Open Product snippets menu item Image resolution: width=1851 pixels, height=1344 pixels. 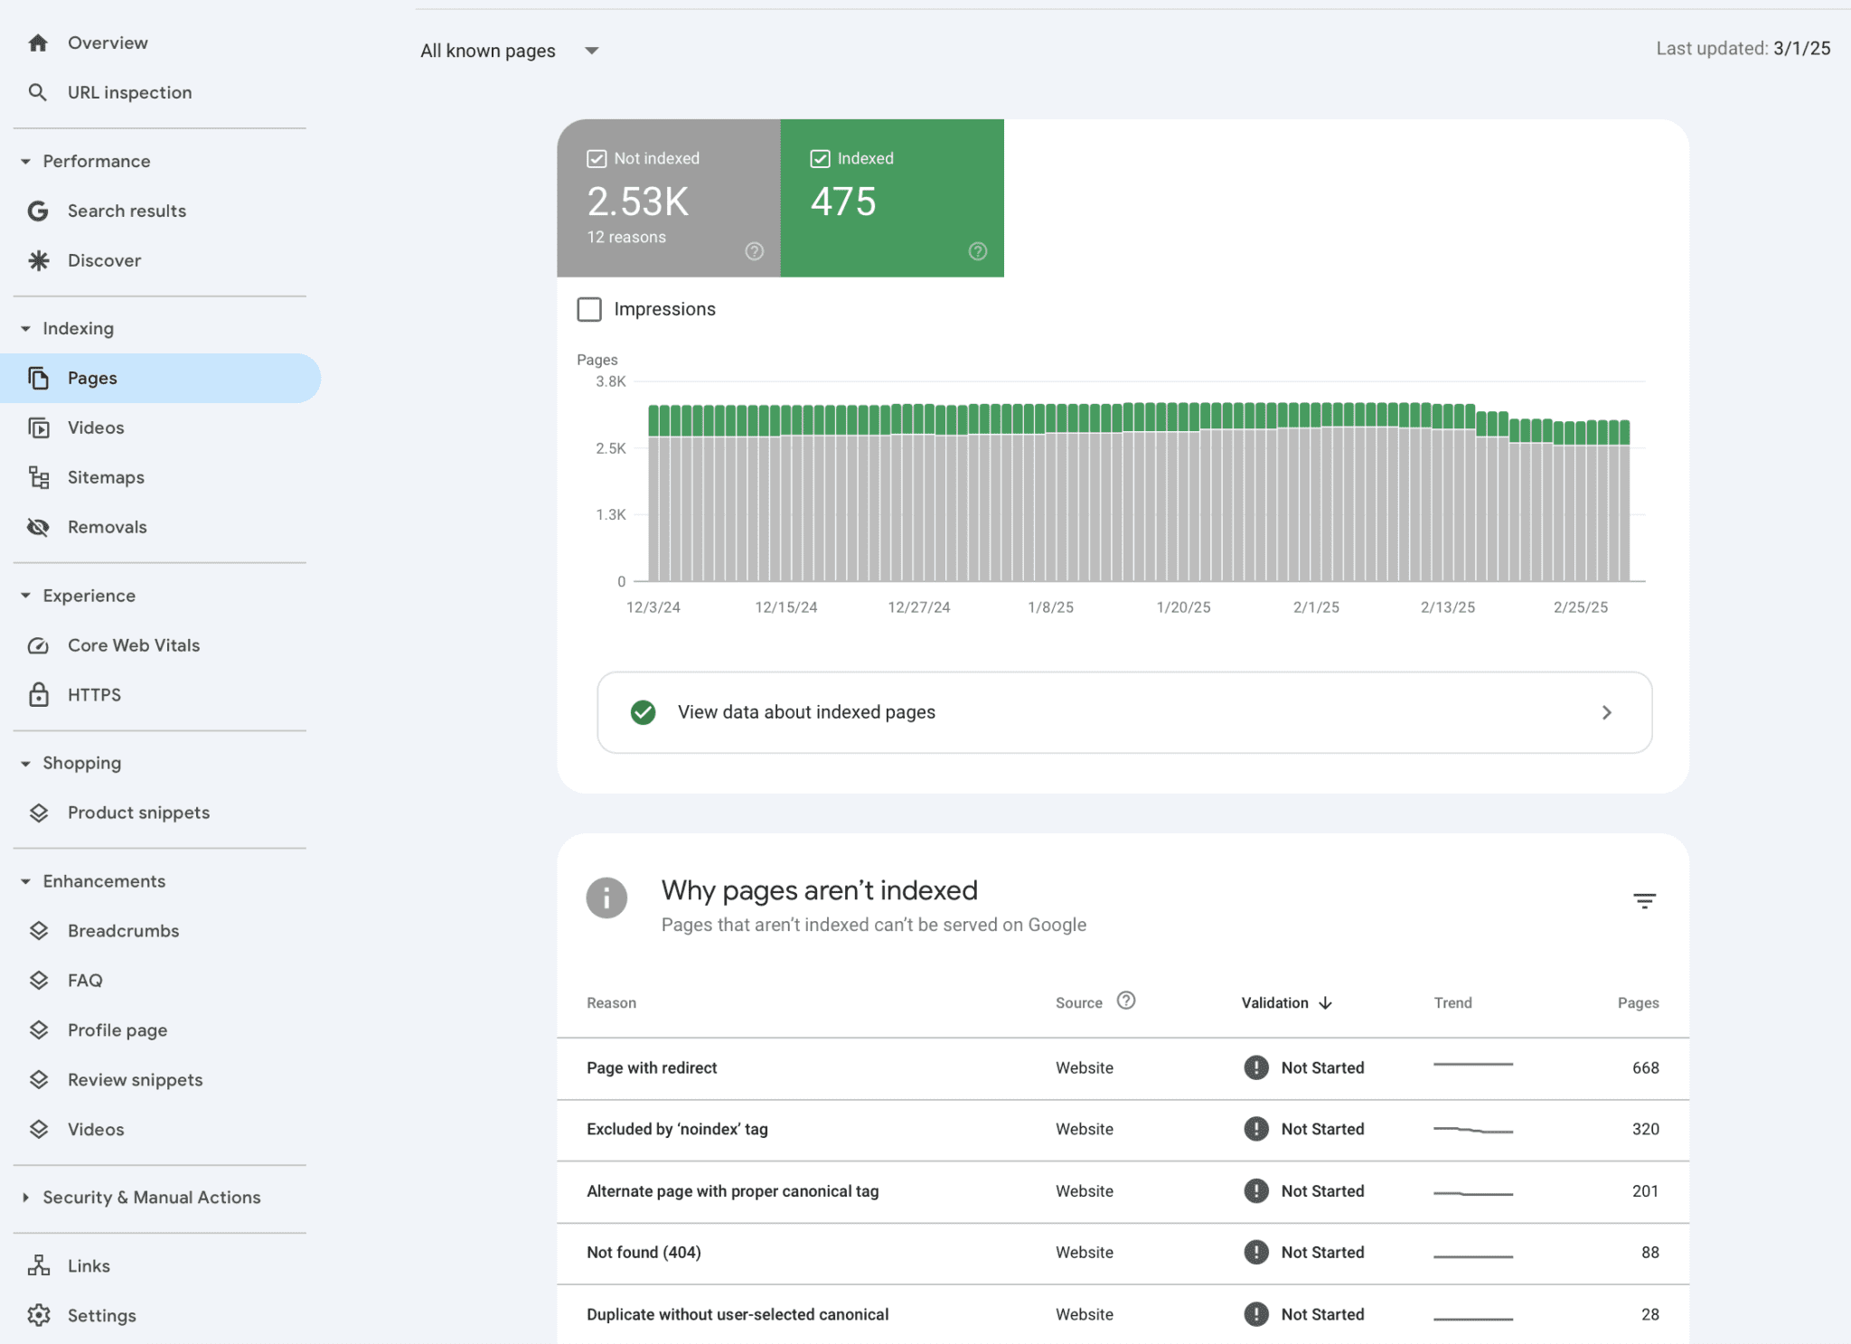click(x=138, y=813)
